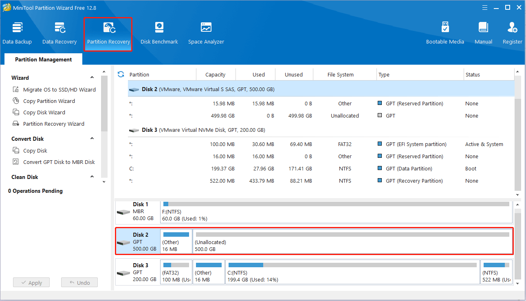Open the hamburger menu
The width and height of the screenshot is (526, 301).
[x=484, y=7]
